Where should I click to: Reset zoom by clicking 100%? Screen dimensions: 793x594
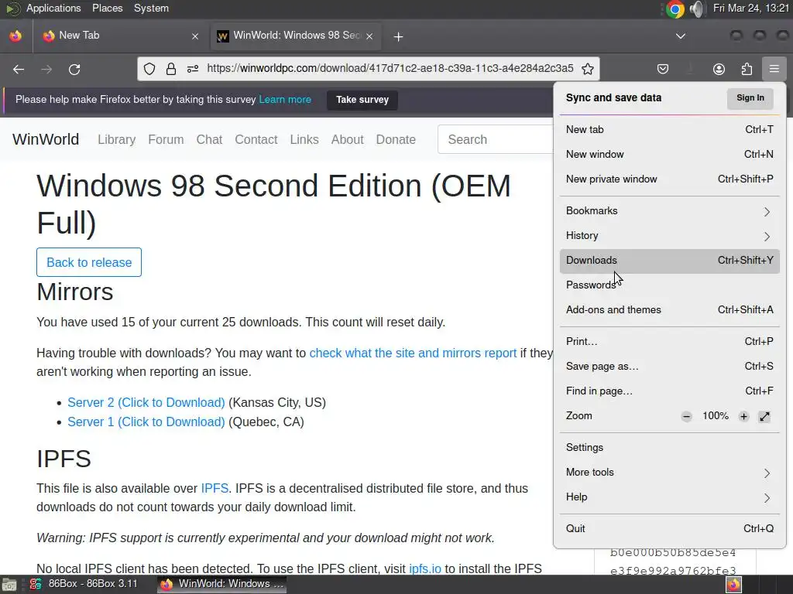click(715, 415)
